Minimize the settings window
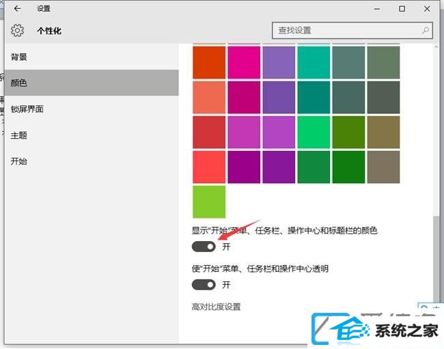Image resolution: width=444 pixels, height=349 pixels. click(x=377, y=9)
